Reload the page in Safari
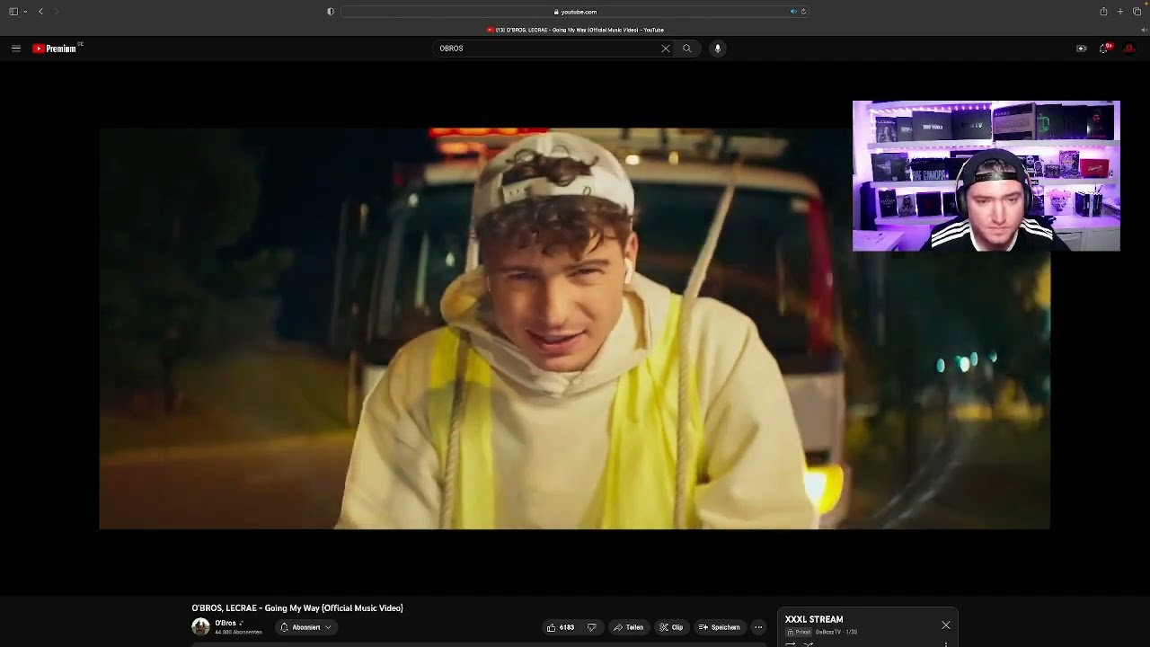This screenshot has width=1150, height=647. [803, 12]
